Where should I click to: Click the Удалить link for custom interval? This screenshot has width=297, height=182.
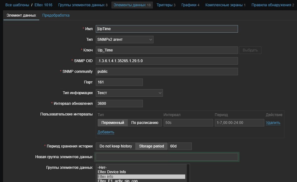273,123
